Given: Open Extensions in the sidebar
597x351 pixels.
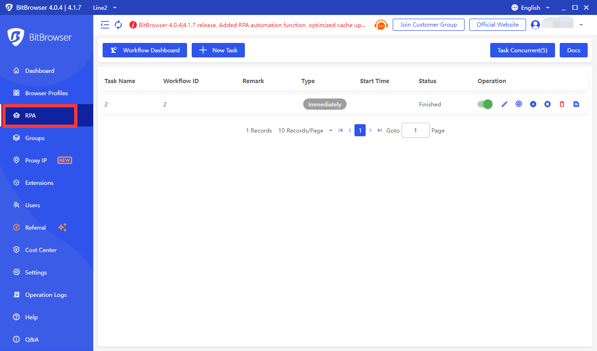Looking at the screenshot, I should click(47, 183).
